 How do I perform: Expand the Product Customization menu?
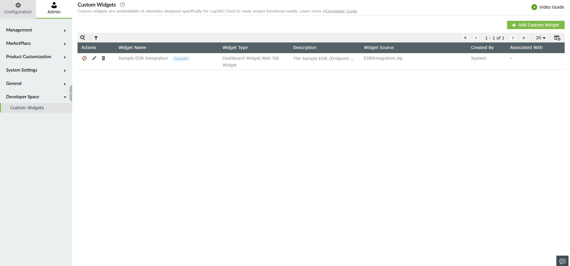pyautogui.click(x=36, y=57)
